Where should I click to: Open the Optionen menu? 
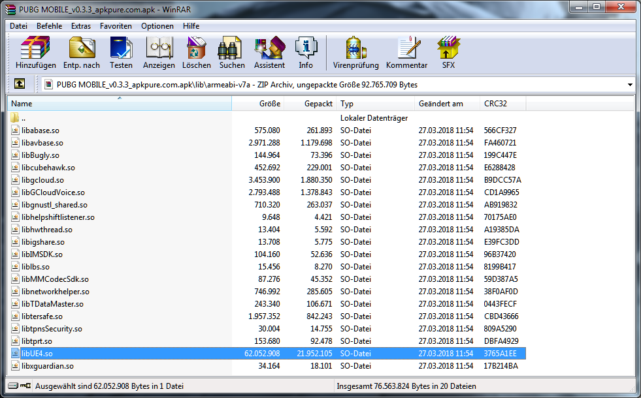click(x=157, y=25)
